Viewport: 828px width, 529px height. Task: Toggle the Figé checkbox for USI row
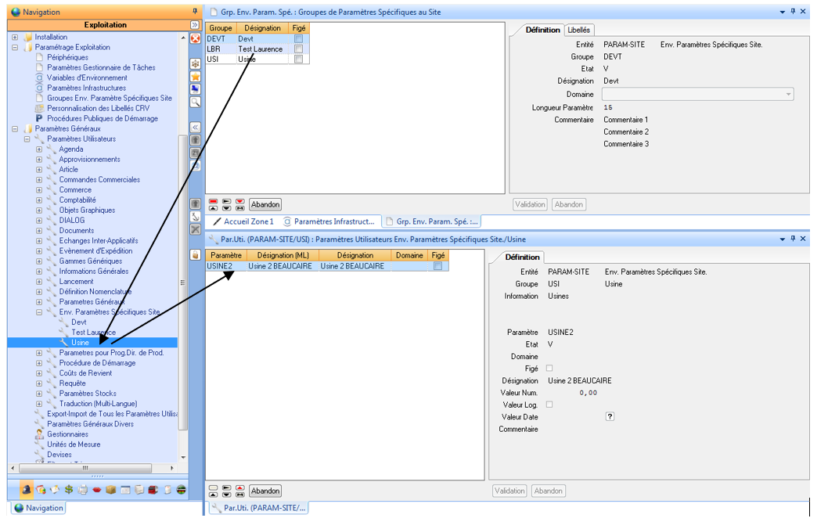[298, 59]
